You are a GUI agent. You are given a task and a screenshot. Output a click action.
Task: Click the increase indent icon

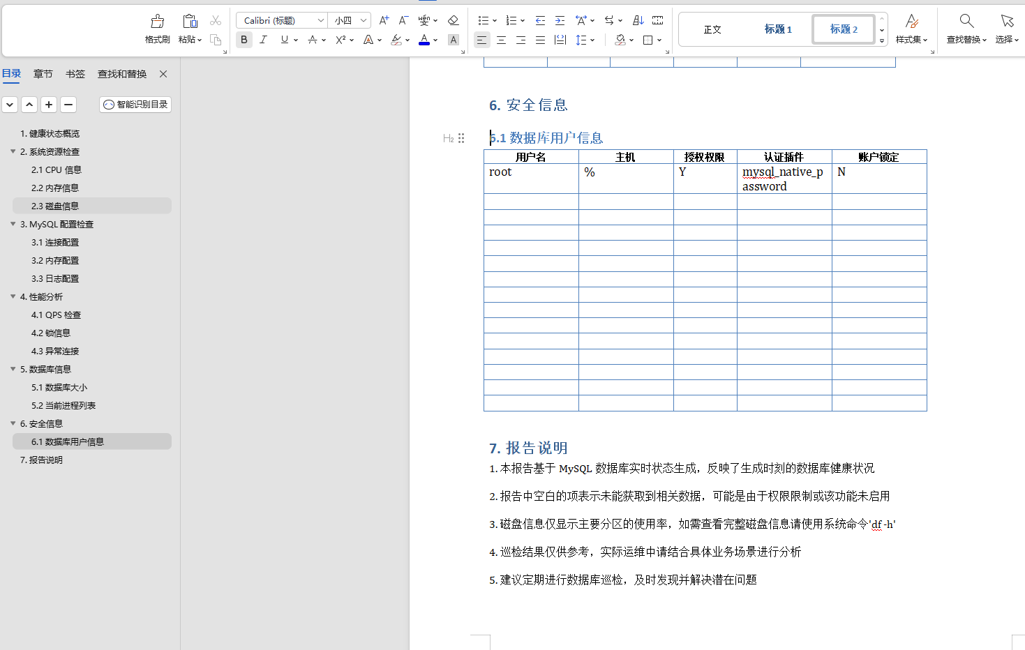[x=560, y=20]
